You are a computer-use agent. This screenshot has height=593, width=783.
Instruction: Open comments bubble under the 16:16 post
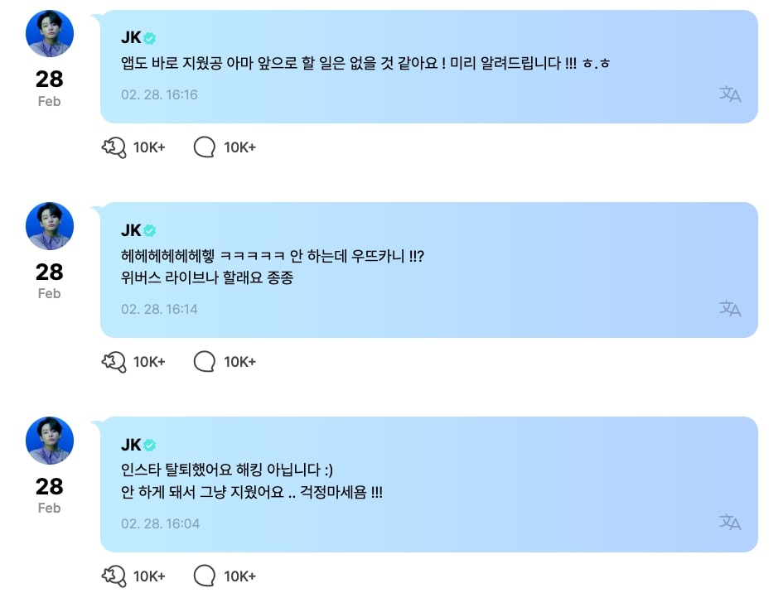tap(204, 147)
